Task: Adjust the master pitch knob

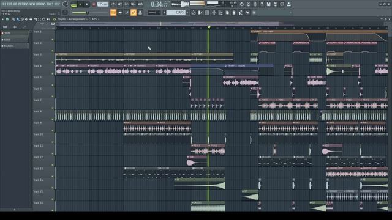Action: 65,12
